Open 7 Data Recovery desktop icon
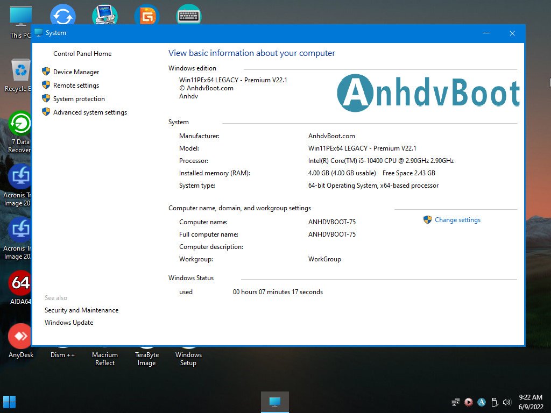 [19, 132]
